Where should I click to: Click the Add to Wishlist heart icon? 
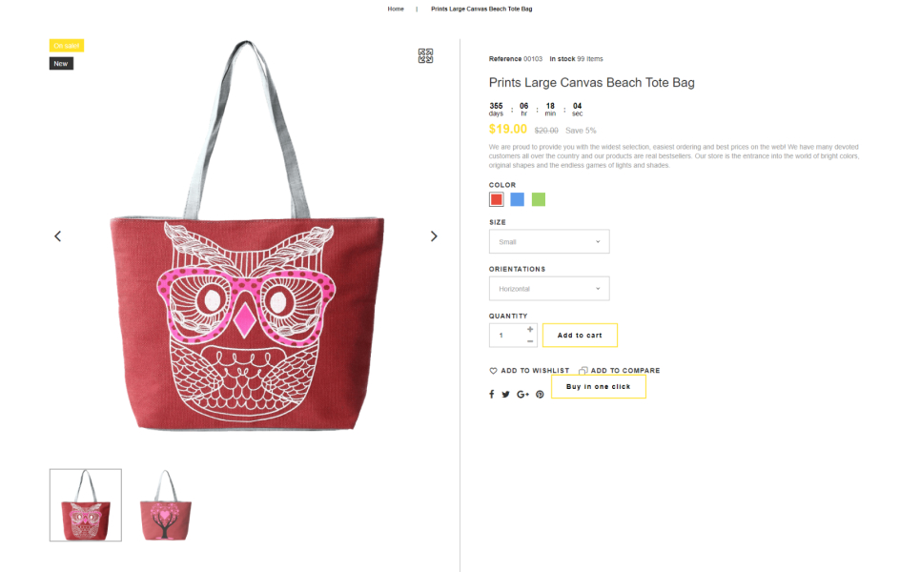tap(493, 371)
